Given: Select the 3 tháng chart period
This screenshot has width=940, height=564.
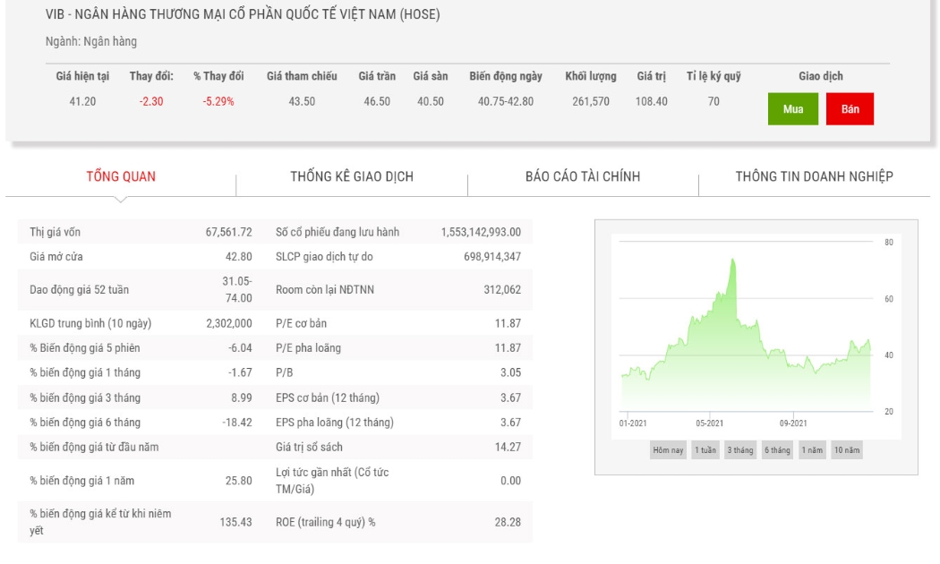Looking at the screenshot, I should 740,450.
